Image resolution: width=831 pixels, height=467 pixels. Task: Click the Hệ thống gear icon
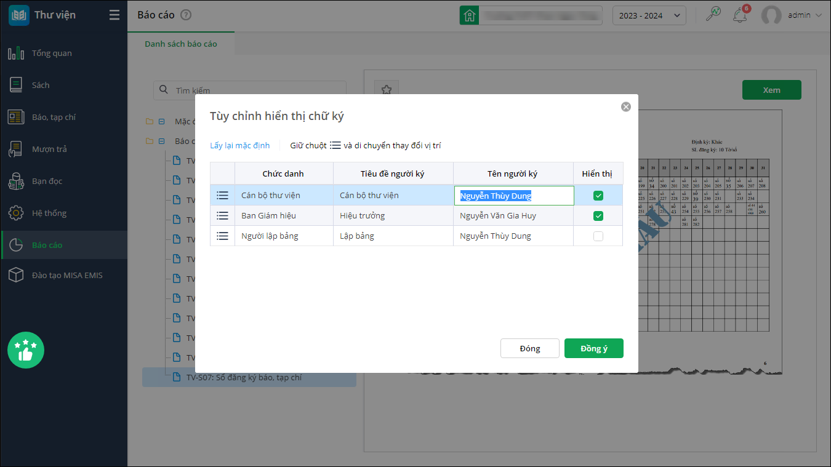16,214
